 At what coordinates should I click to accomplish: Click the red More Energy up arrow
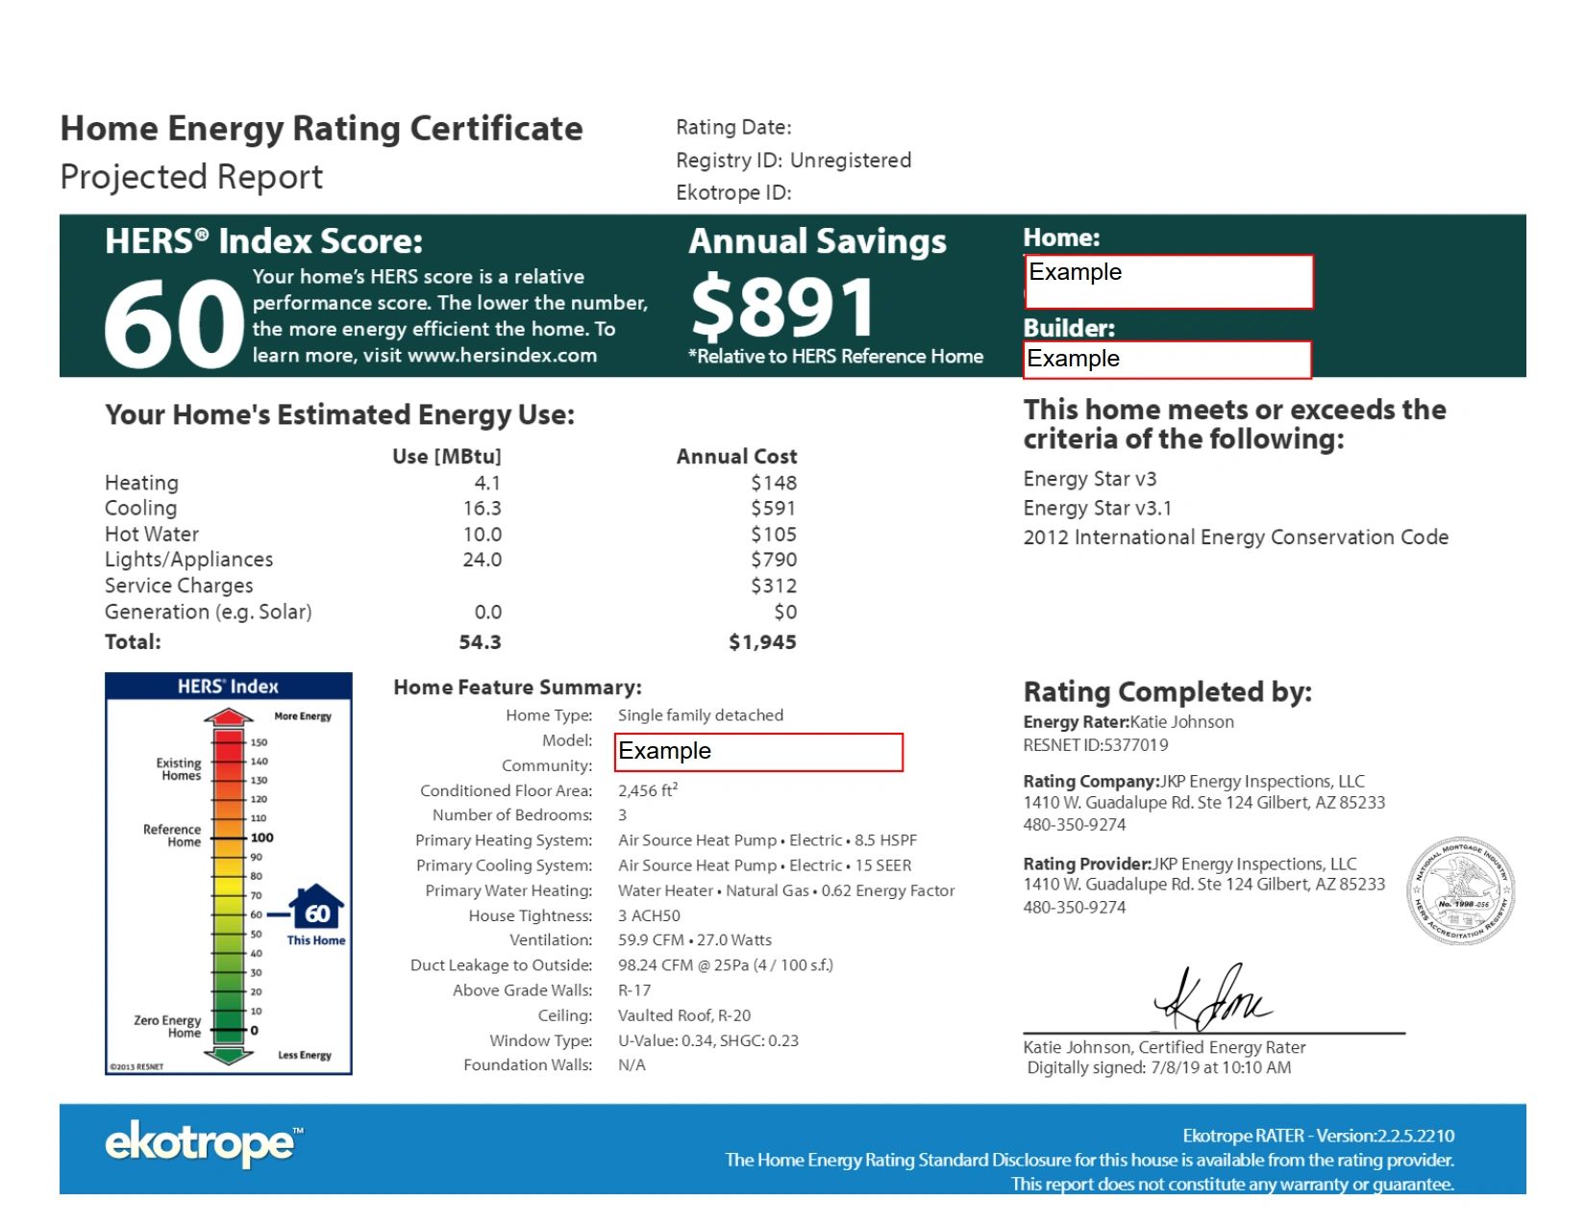229,717
